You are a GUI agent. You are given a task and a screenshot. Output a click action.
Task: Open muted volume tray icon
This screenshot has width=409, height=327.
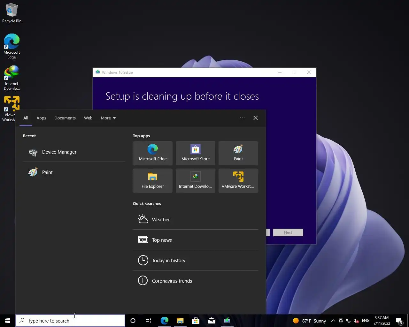pyautogui.click(x=356, y=321)
